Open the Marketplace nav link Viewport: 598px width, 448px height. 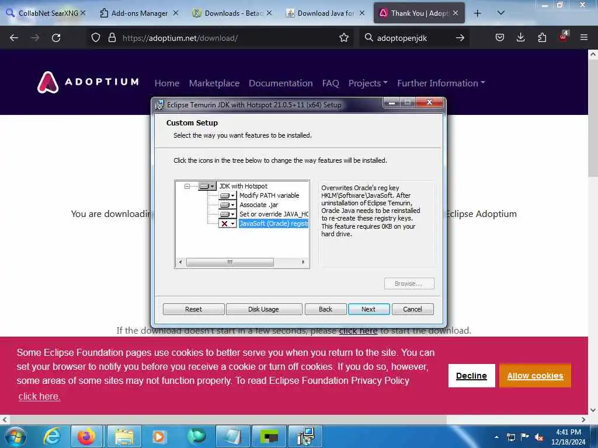(x=214, y=83)
